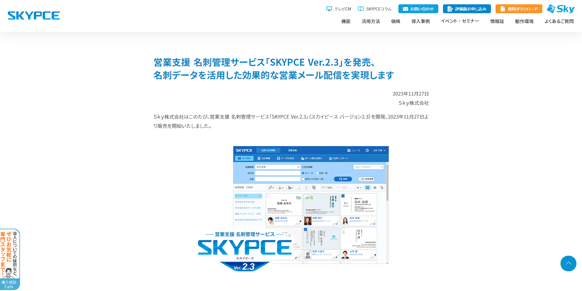582x291 pixels.
Task: Click the vertical scrollbar in product screenshot
Action: [x=387, y=182]
